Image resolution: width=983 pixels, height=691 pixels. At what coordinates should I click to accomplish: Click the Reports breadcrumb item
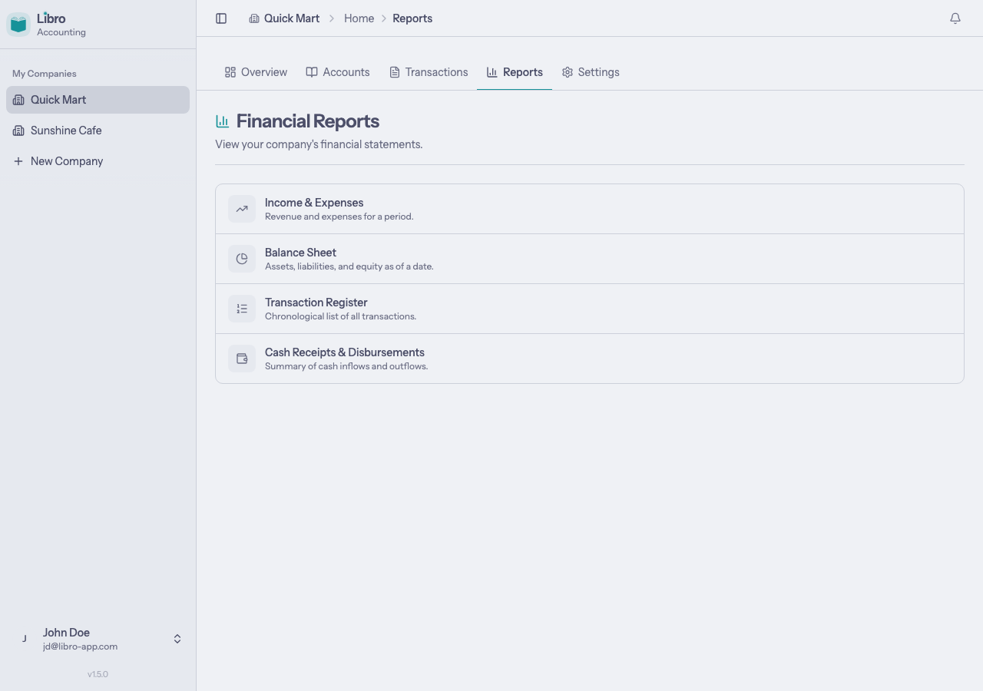[412, 18]
